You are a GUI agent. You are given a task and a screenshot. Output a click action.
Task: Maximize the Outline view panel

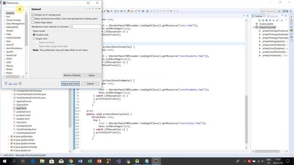coord(286,16)
